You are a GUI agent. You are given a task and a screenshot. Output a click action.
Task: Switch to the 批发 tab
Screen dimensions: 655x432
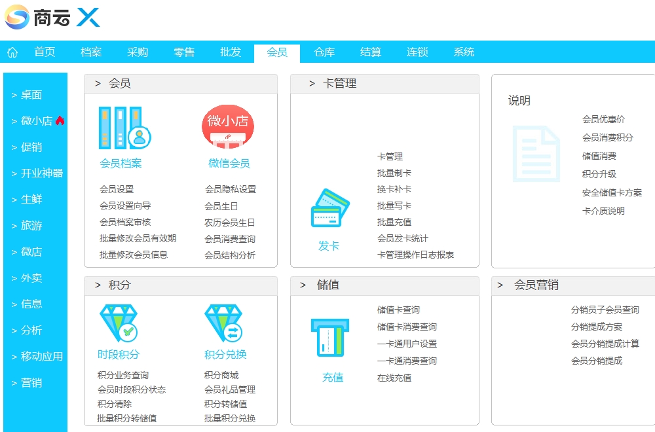[x=231, y=52]
